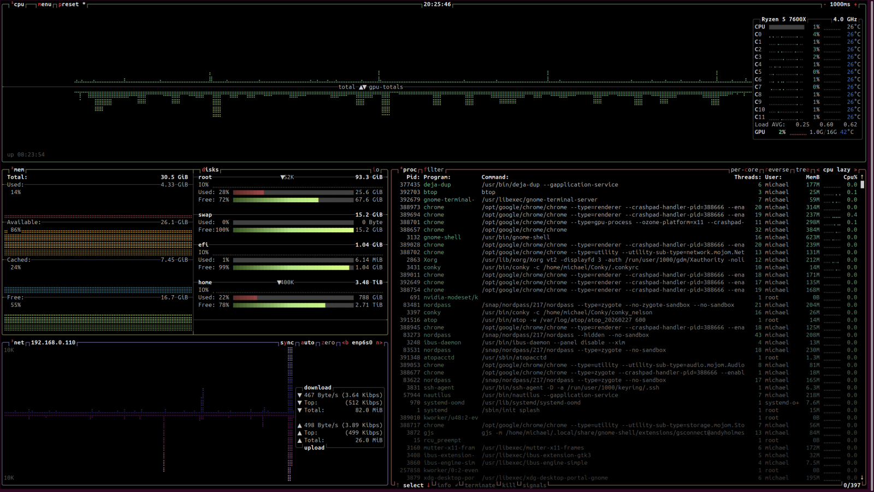Toggle process tree view
The image size is (874, 492).
pos(802,169)
